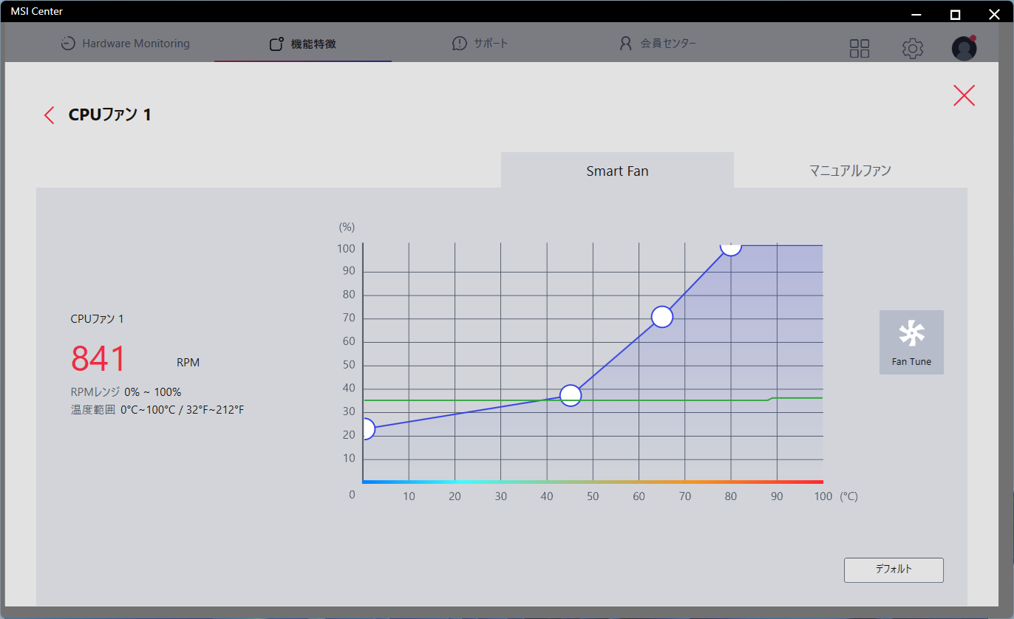Start Fan Tune calibration
1014x619 pixels.
(x=911, y=342)
